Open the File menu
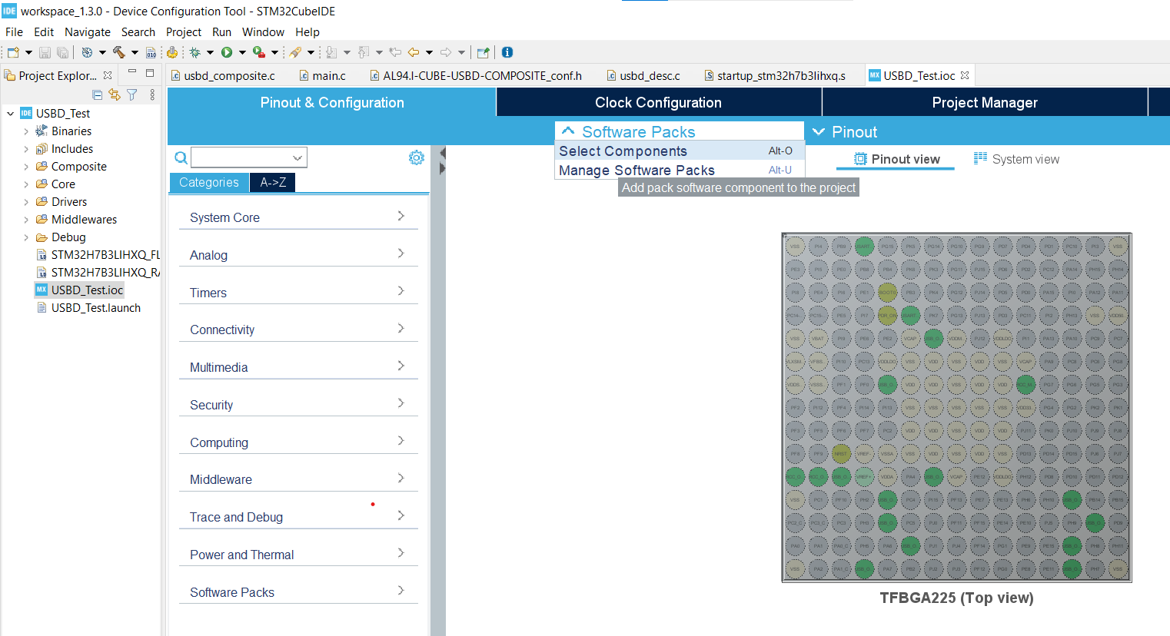 click(14, 32)
